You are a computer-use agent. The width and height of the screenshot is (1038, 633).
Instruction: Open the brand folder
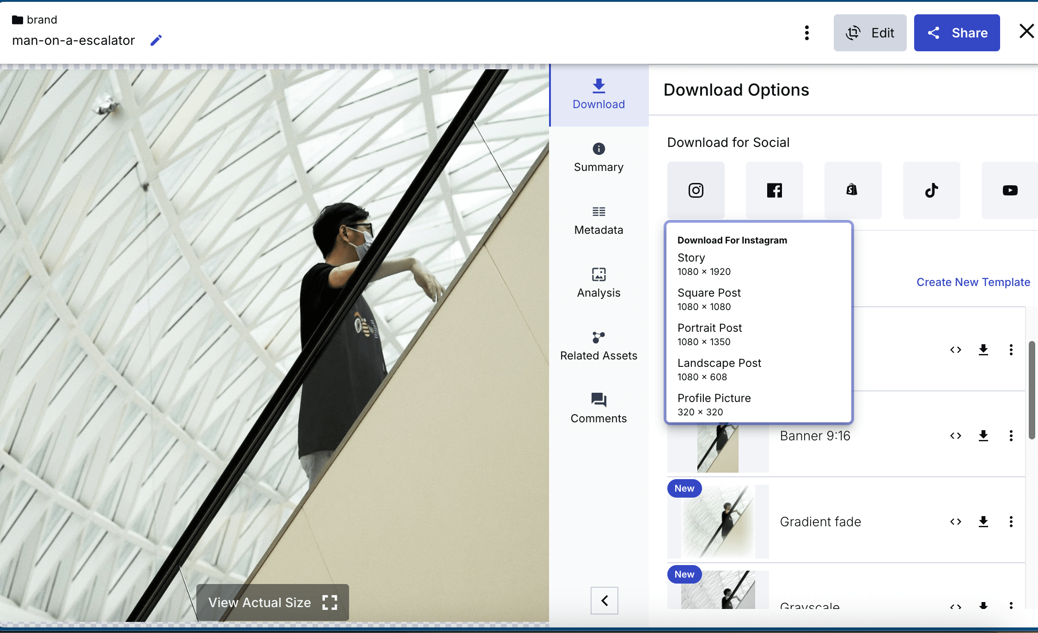pos(35,20)
